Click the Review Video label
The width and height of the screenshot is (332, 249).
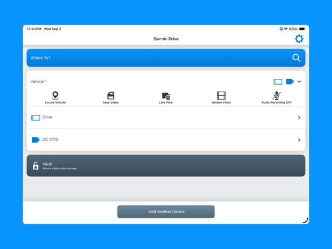coord(221,102)
